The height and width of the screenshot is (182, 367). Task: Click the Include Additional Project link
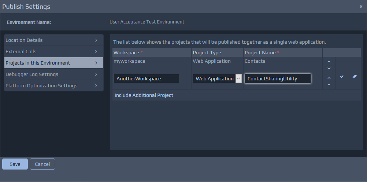(144, 95)
